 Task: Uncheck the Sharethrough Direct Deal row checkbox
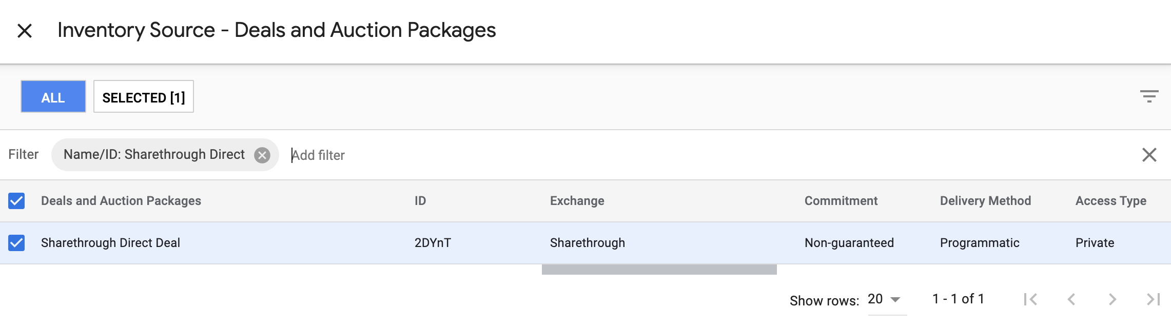coord(16,243)
